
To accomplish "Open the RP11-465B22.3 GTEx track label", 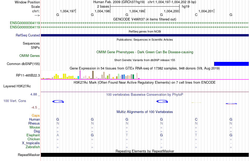I will pyautogui.click(x=28, y=75).
